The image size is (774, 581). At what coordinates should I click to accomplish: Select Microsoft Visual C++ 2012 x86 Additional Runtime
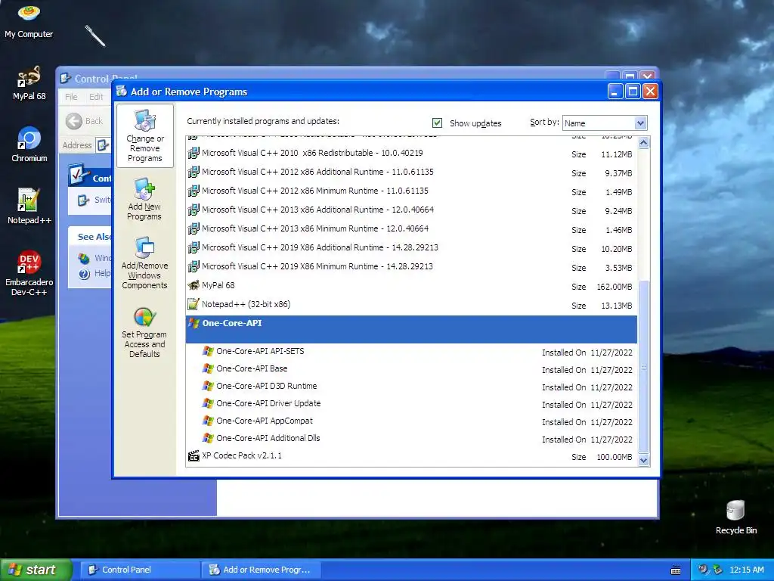pyautogui.click(x=411, y=172)
